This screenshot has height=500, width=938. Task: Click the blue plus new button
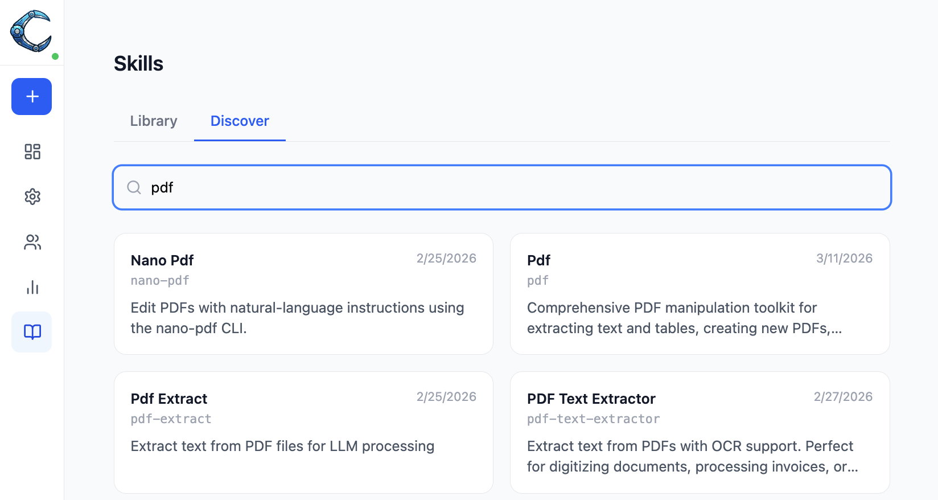coord(32,96)
